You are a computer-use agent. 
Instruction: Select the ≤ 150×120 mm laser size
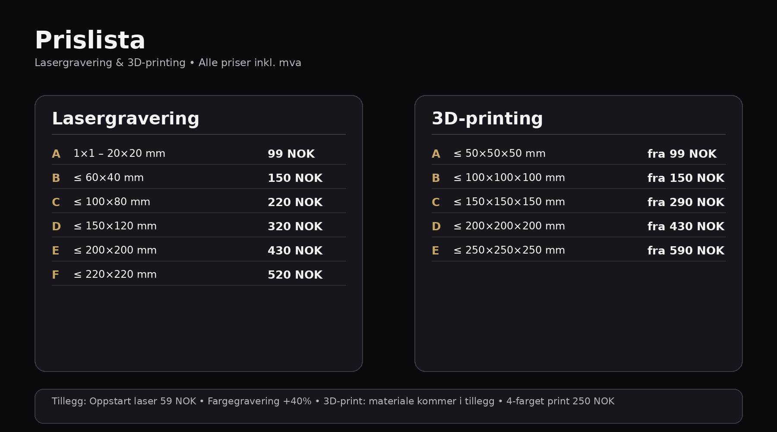pos(115,226)
